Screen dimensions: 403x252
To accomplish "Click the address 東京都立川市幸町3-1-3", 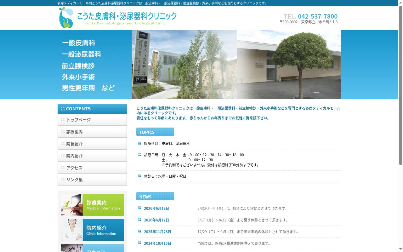I will tap(319, 22).
